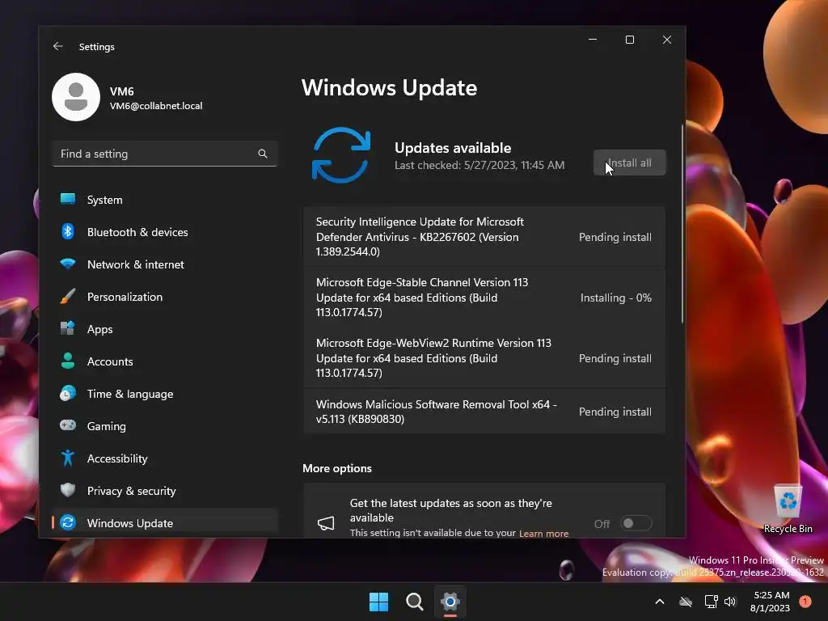The image size is (828, 621).
Task: Open Privacy & security settings
Action: [165, 491]
